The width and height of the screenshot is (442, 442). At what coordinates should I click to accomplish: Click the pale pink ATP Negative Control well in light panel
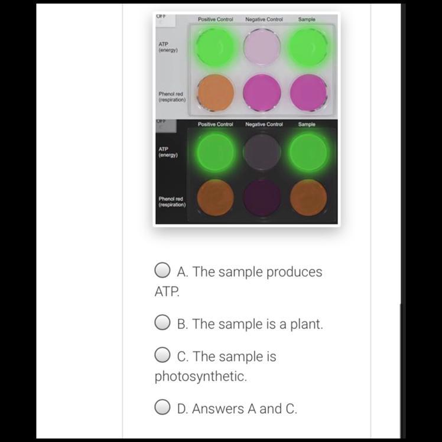(x=262, y=47)
